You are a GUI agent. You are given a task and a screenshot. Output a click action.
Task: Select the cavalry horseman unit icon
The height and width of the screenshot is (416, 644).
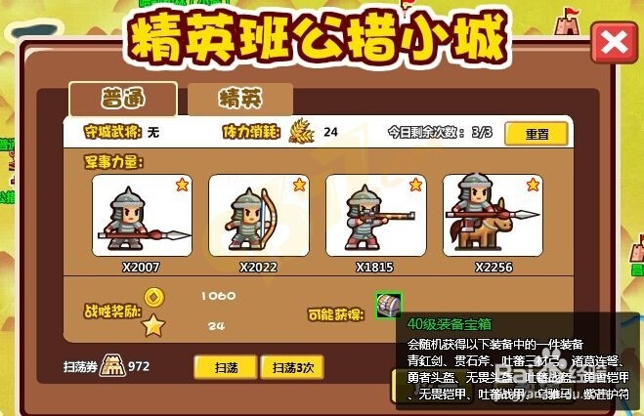pos(493,216)
